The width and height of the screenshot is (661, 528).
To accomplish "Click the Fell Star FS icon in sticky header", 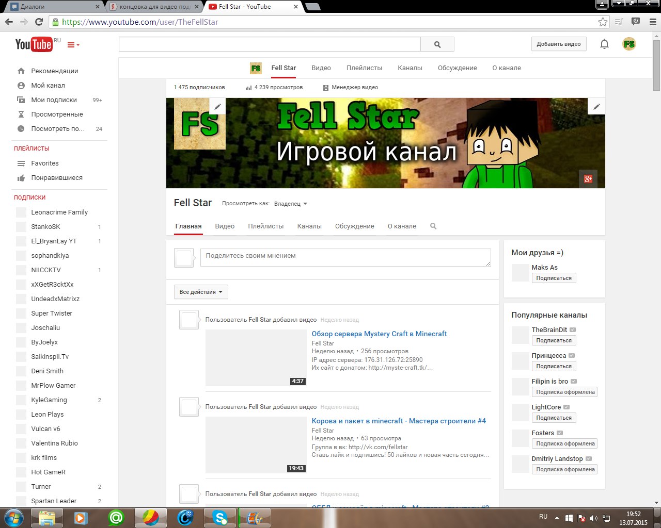I will pos(256,68).
